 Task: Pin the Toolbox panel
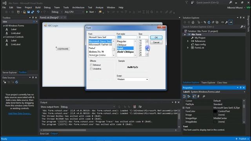coord(33,18)
